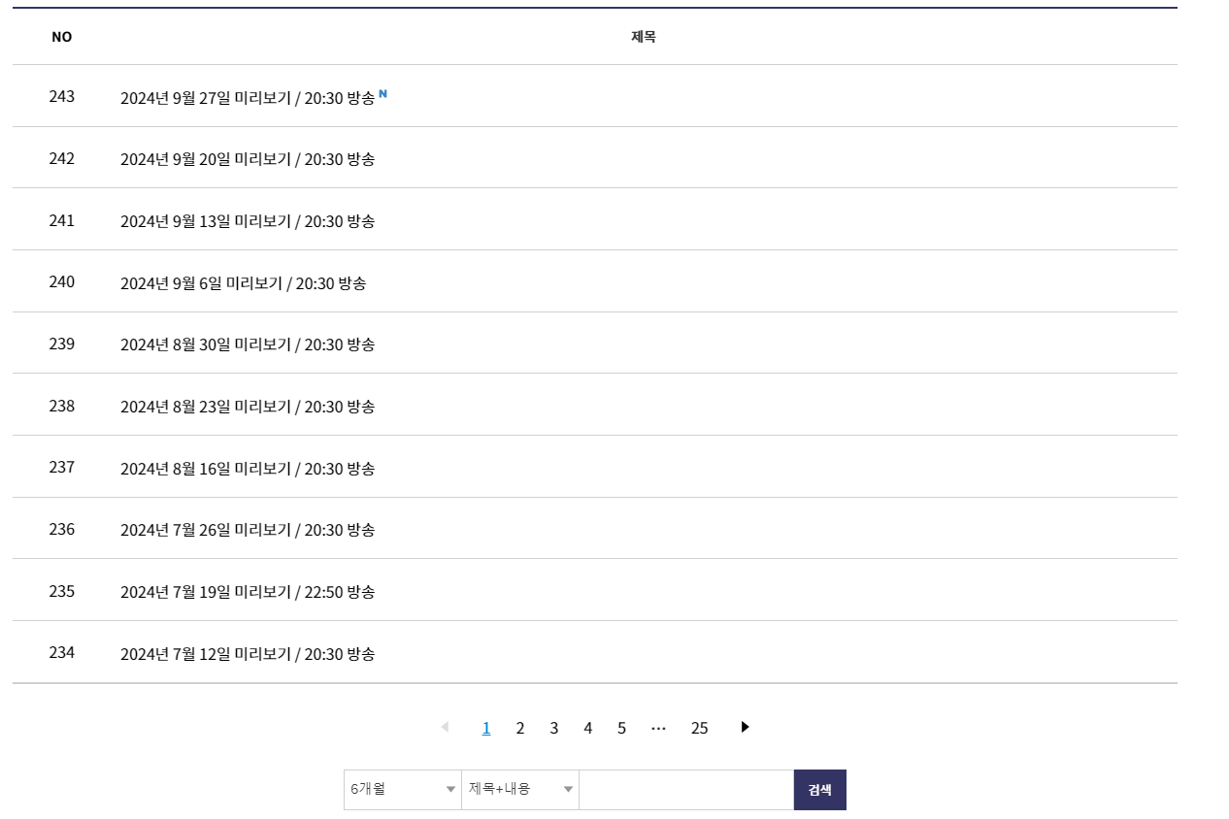Image resolution: width=1229 pixels, height=819 pixels.
Task: Open the 6개월 period dropdown
Action: (403, 790)
